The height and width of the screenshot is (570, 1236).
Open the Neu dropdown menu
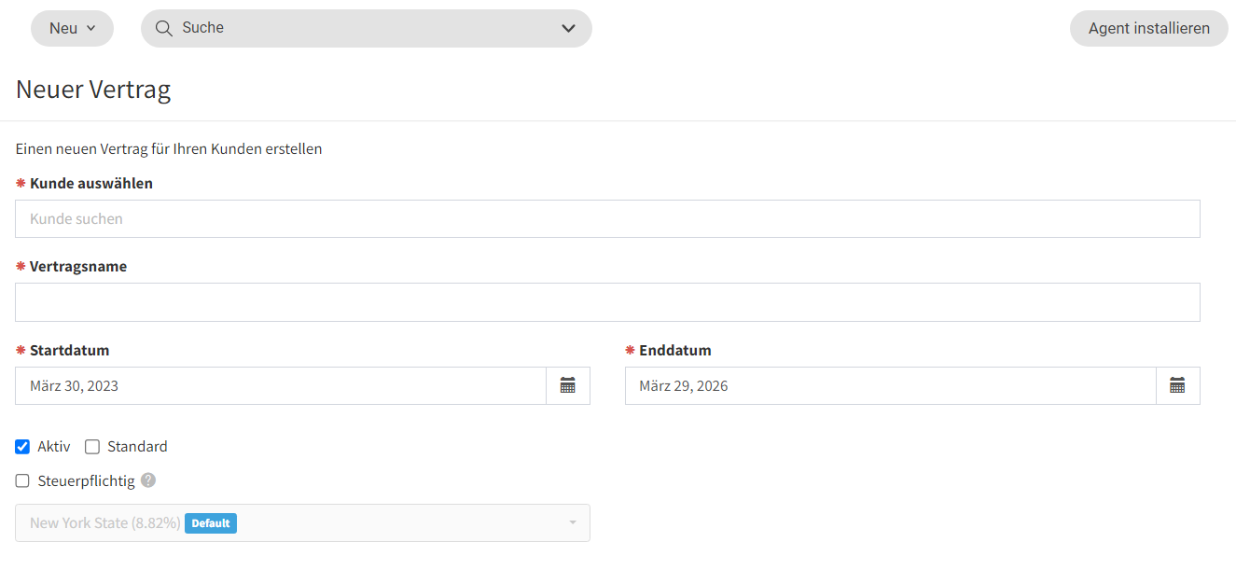pyautogui.click(x=72, y=28)
